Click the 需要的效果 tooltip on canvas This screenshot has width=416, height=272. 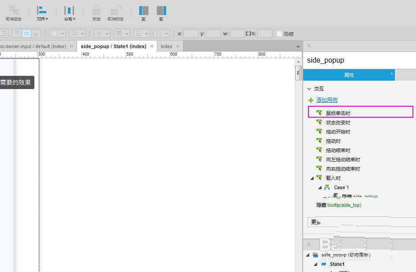[17, 82]
